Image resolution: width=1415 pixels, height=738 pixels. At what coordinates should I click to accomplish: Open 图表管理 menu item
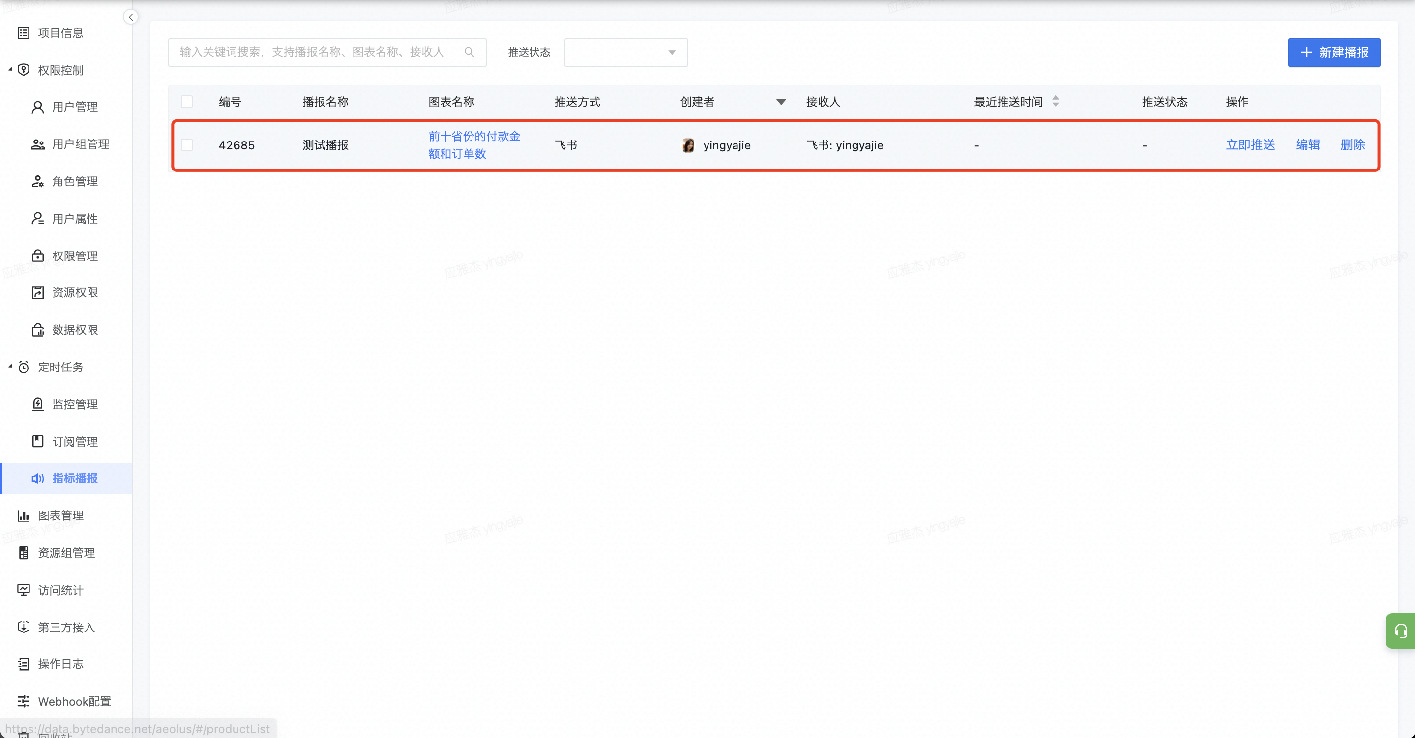66,515
